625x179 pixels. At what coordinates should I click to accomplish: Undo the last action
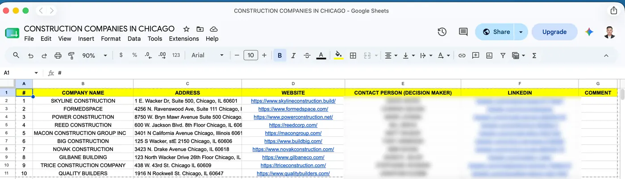pos(30,56)
